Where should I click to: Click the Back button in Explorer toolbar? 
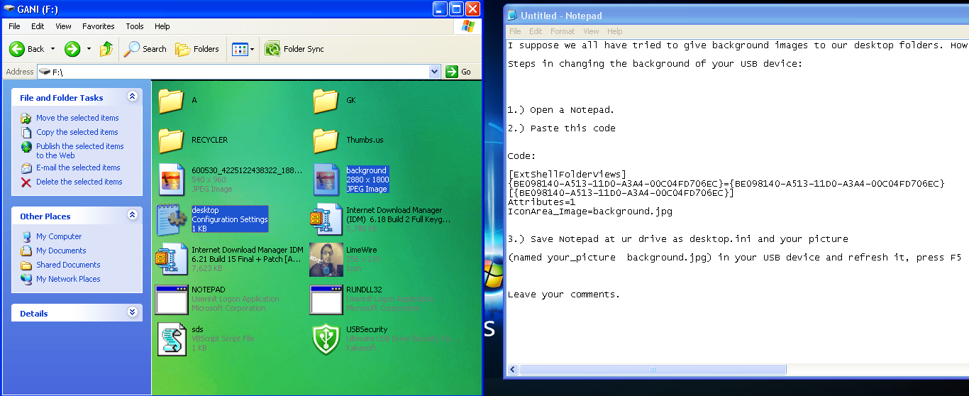[26, 49]
